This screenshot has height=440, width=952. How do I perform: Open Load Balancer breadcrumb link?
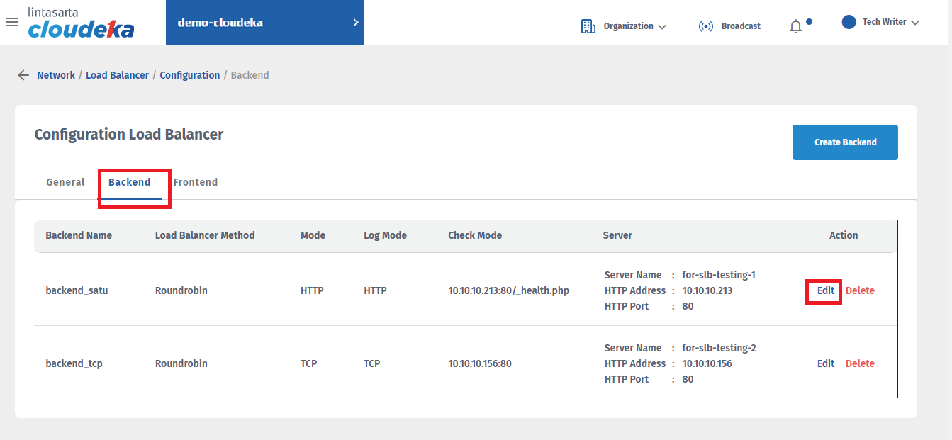117,75
